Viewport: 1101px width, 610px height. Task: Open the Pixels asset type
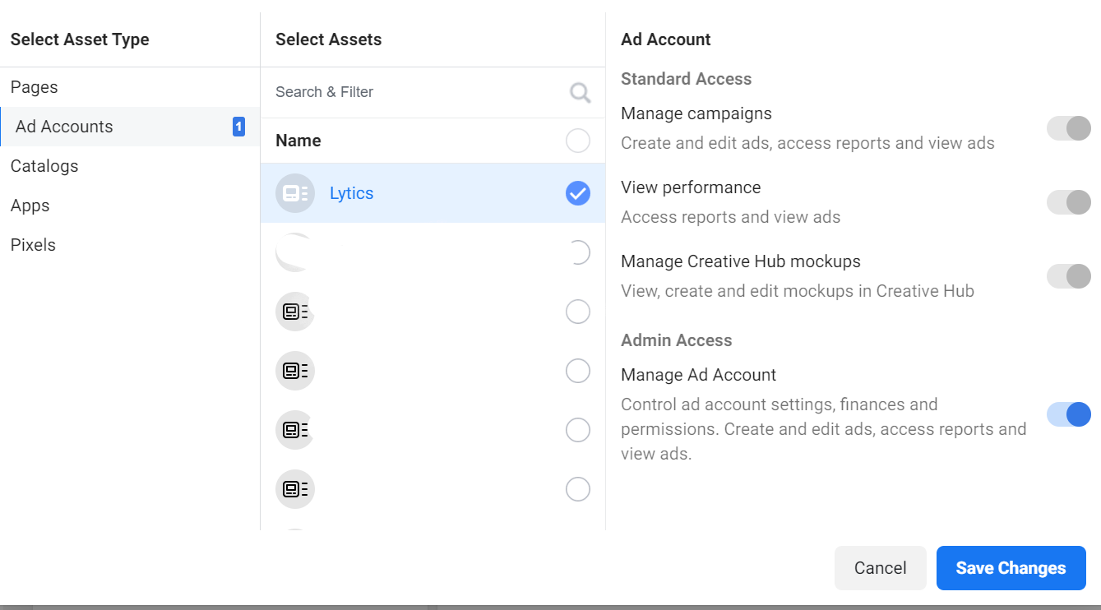(x=130, y=245)
